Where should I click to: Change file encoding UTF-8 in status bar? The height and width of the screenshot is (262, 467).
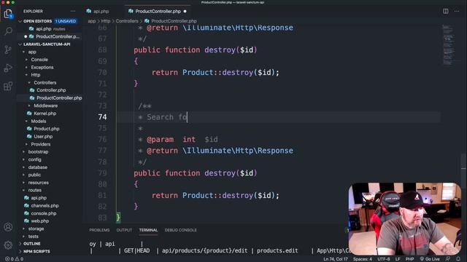[x=384, y=259]
